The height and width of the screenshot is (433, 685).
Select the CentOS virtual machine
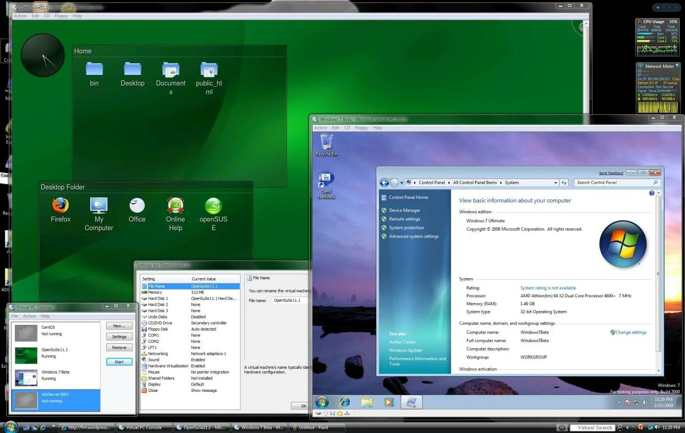click(56, 333)
